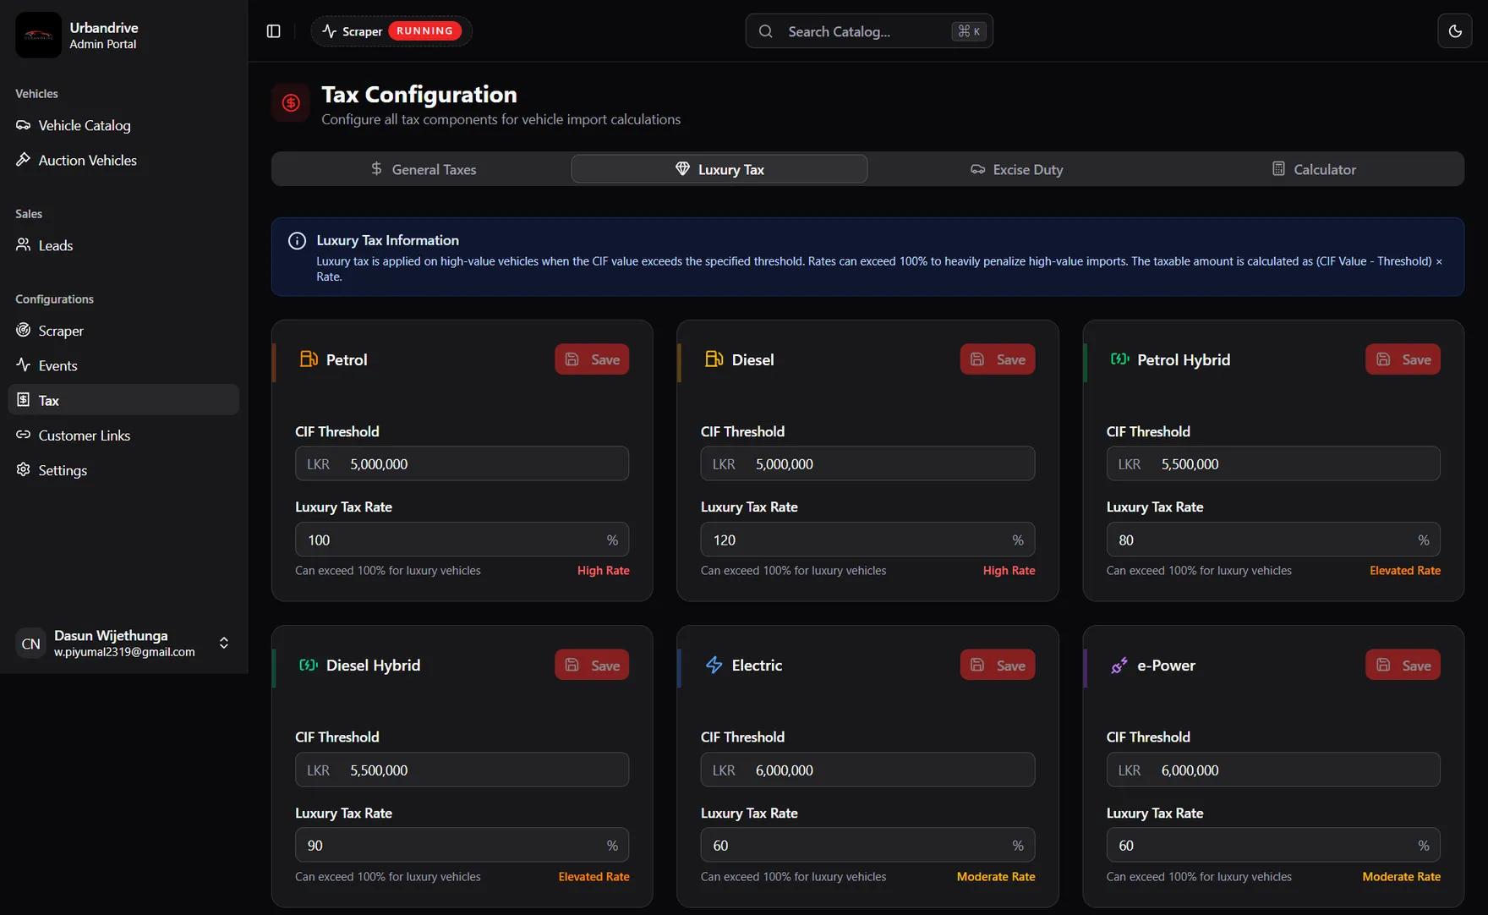
Task: Click Elevated Rate label under Diesel Hybrid
Action: [594, 877]
